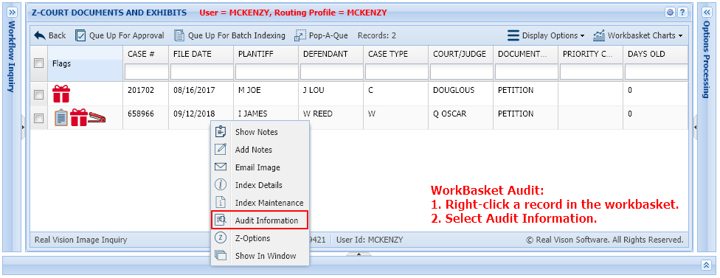Click the CASE # filter field
Image resolution: width=720 pixels, height=278 pixels.
tap(147, 72)
